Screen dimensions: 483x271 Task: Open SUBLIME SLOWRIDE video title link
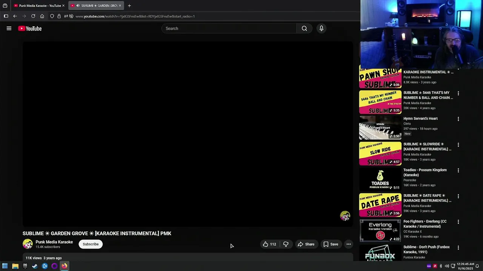pyautogui.click(x=427, y=147)
